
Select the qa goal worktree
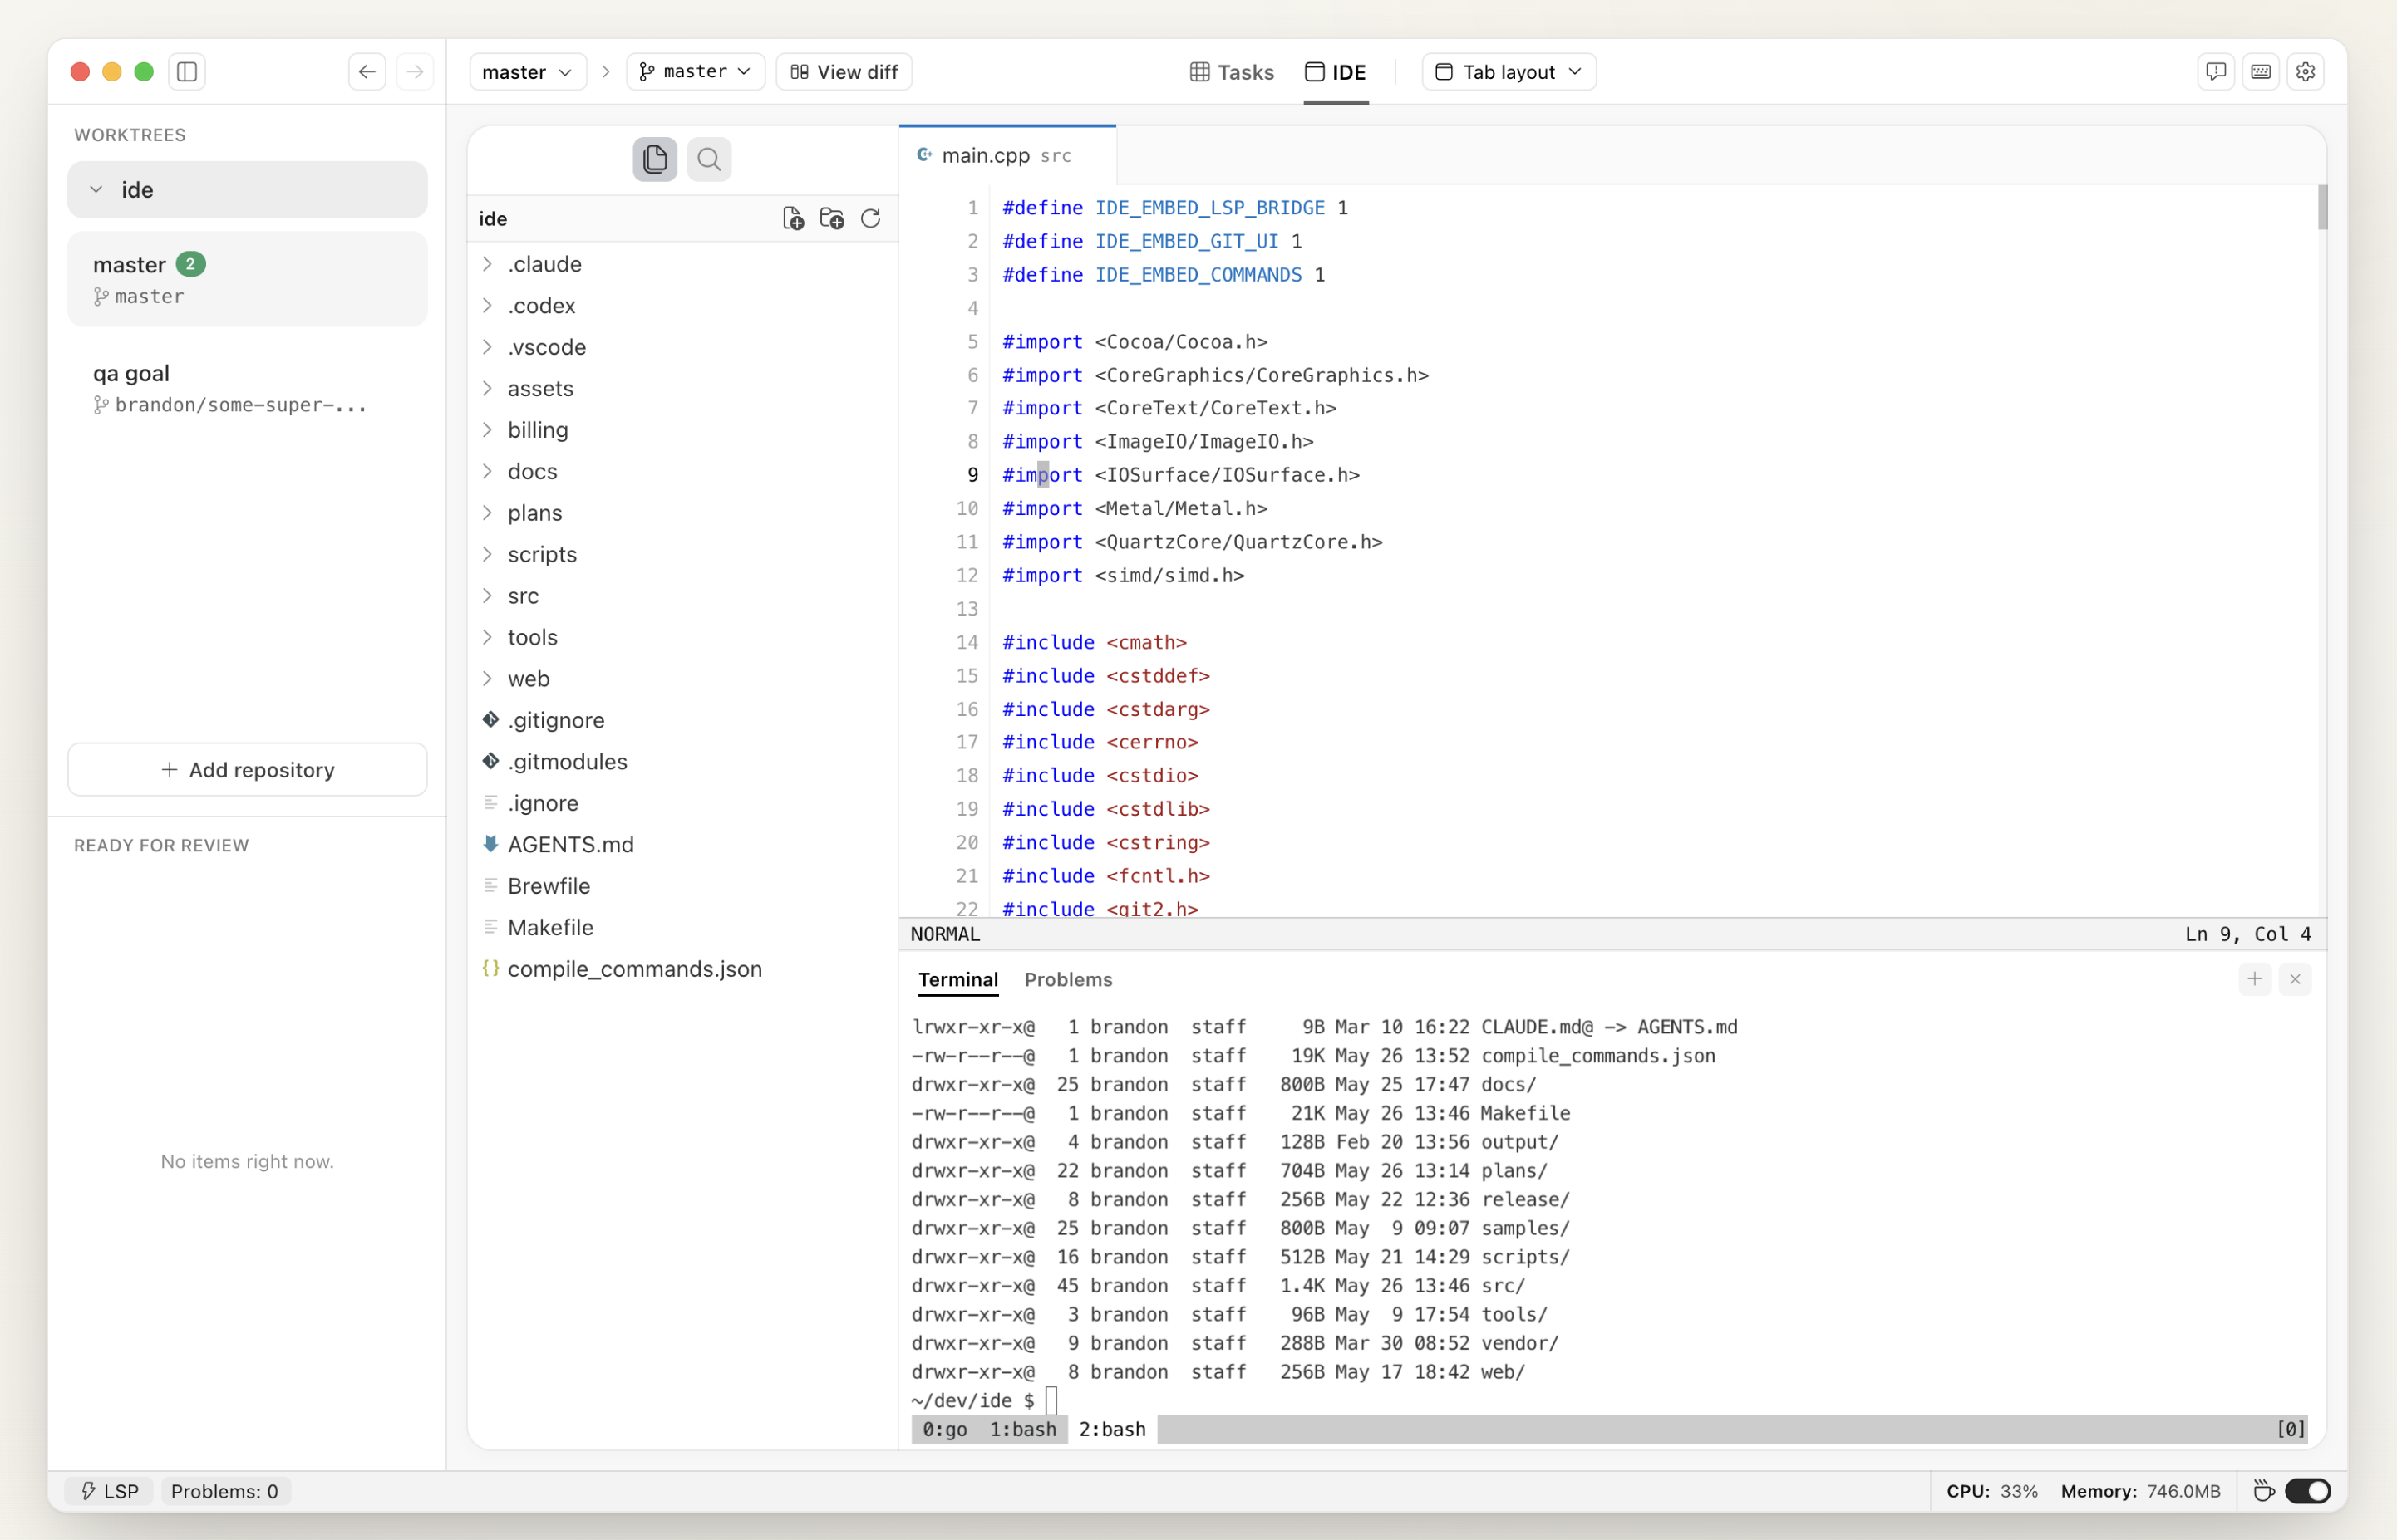(x=247, y=388)
